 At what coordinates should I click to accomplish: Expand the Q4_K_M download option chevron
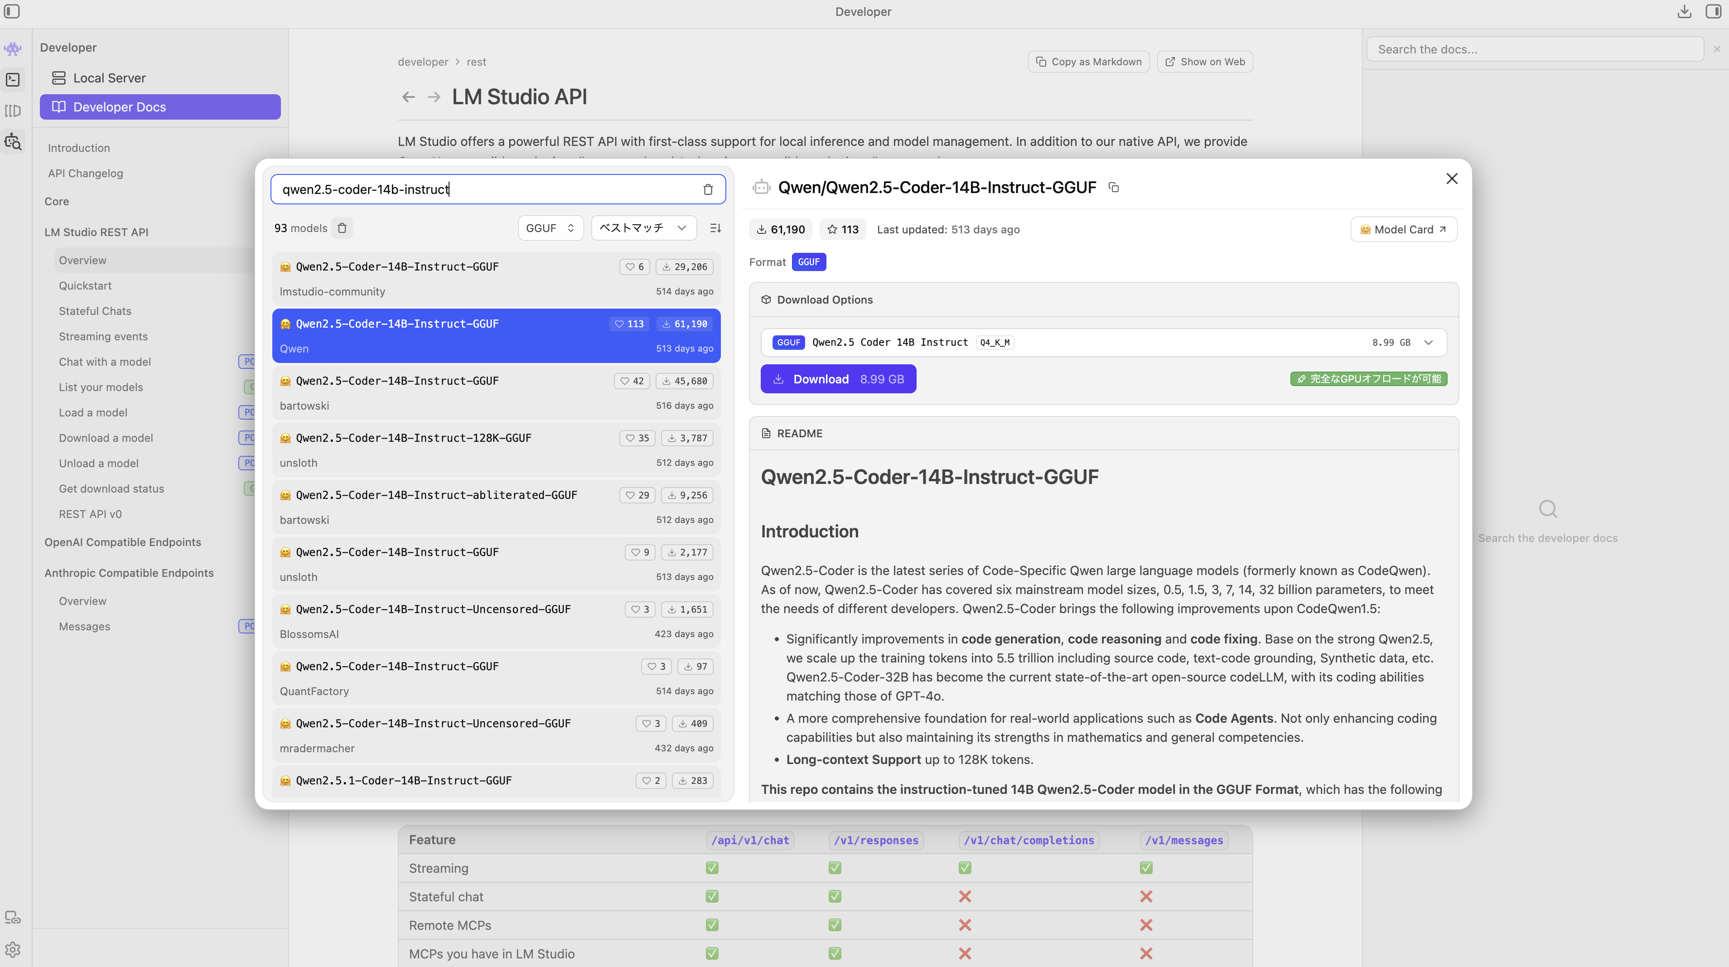tap(1428, 342)
